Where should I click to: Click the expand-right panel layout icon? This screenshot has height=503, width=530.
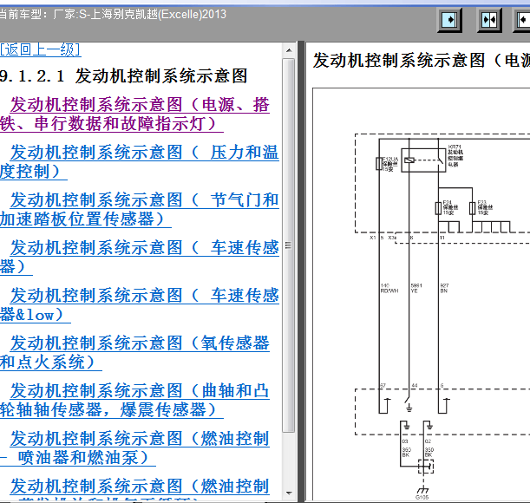(x=449, y=20)
